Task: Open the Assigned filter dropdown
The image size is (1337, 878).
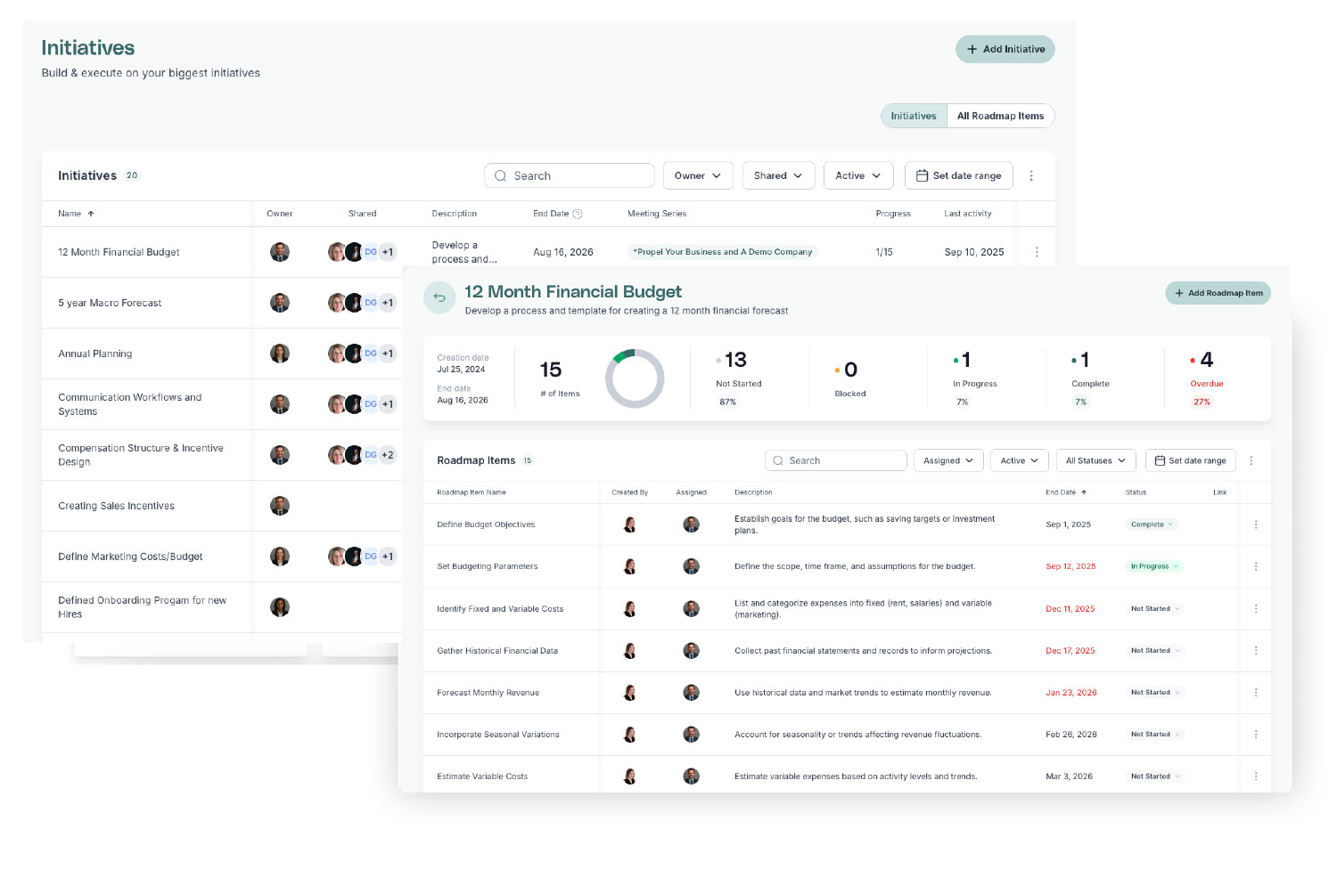Action: [948, 461]
